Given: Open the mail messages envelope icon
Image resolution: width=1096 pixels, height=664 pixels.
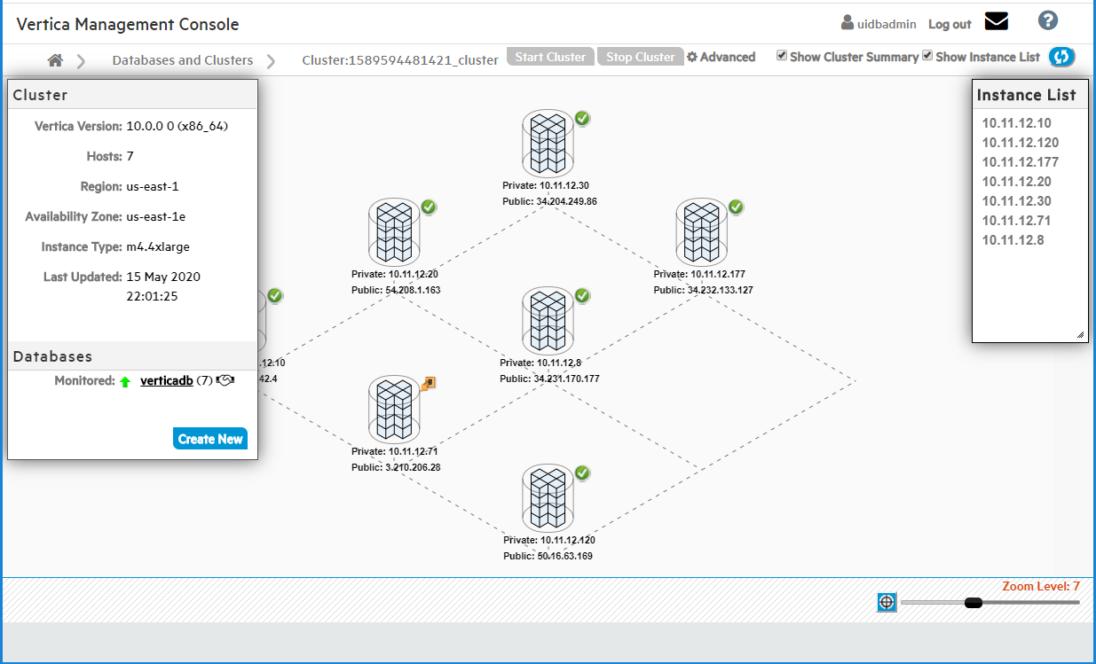Looking at the screenshot, I should (x=997, y=21).
